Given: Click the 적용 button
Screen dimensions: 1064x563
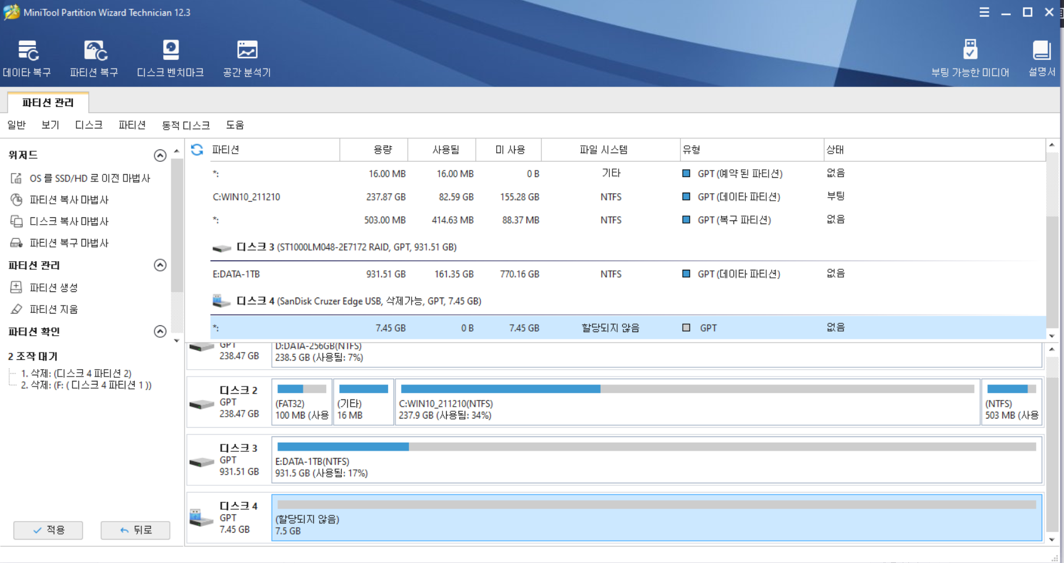Looking at the screenshot, I should [x=48, y=530].
